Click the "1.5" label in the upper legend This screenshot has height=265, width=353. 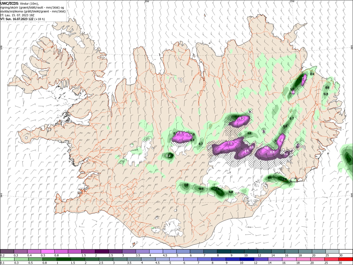coord(84,256)
